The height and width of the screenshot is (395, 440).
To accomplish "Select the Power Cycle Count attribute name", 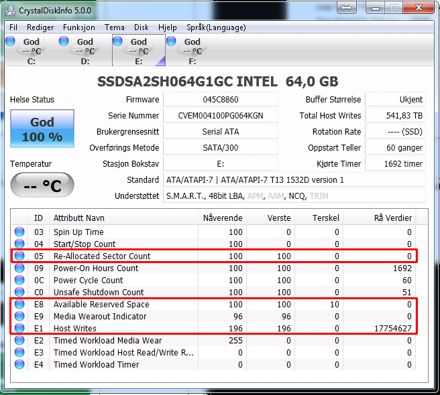I will pos(88,280).
